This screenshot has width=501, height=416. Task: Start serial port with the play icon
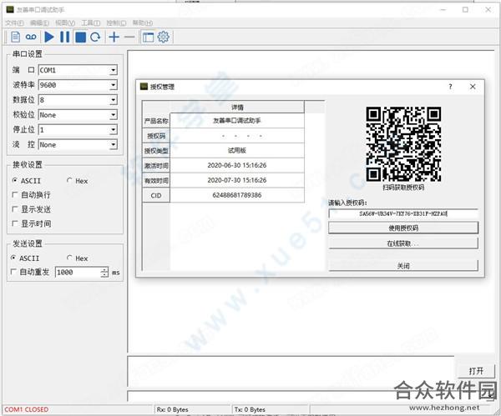pyautogui.click(x=49, y=37)
